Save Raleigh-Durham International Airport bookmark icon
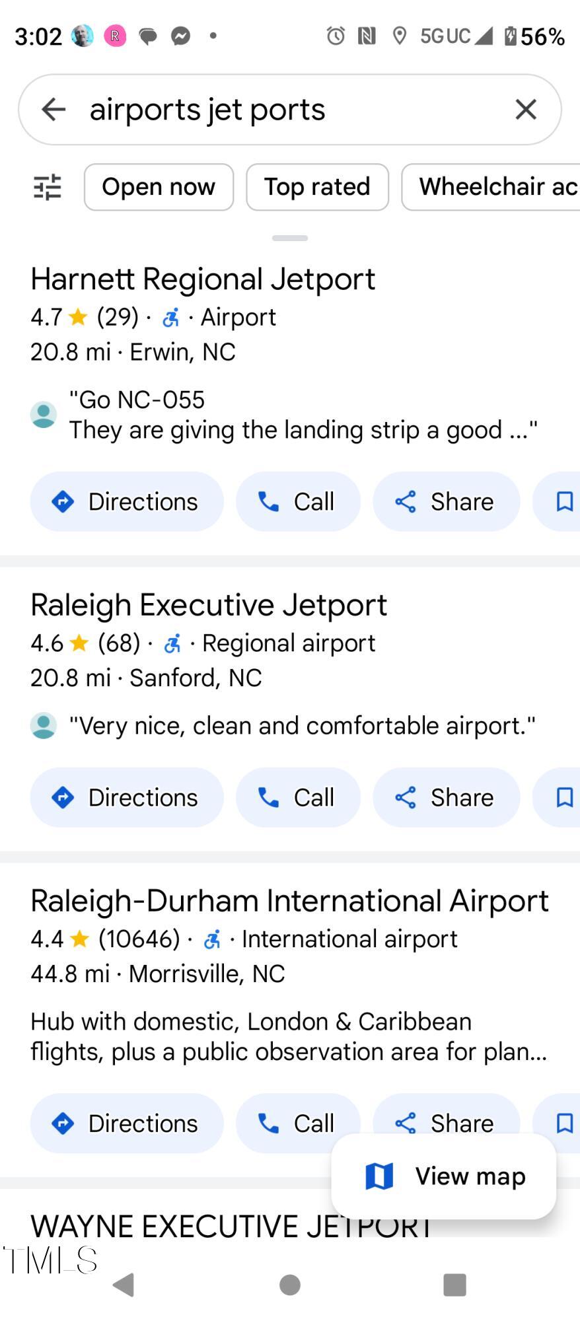The width and height of the screenshot is (580, 1321). pos(565,1122)
